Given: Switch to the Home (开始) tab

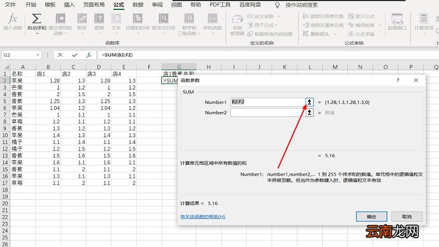Looking at the screenshot, I should [x=31, y=5].
